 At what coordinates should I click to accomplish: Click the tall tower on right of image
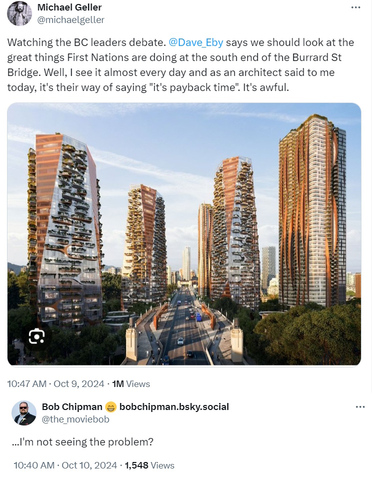click(x=312, y=211)
